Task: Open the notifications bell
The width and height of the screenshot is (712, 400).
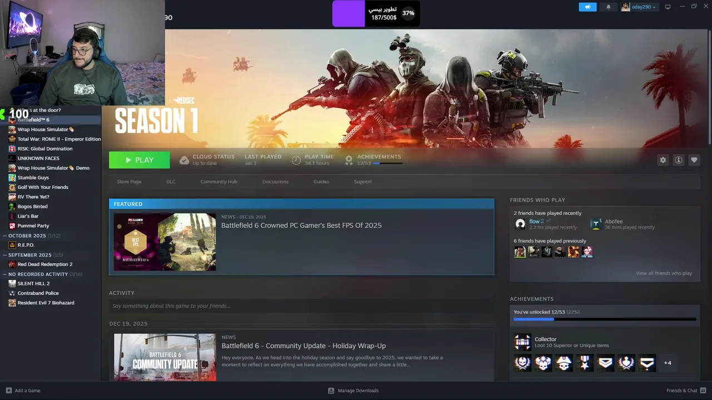Action: [x=608, y=7]
